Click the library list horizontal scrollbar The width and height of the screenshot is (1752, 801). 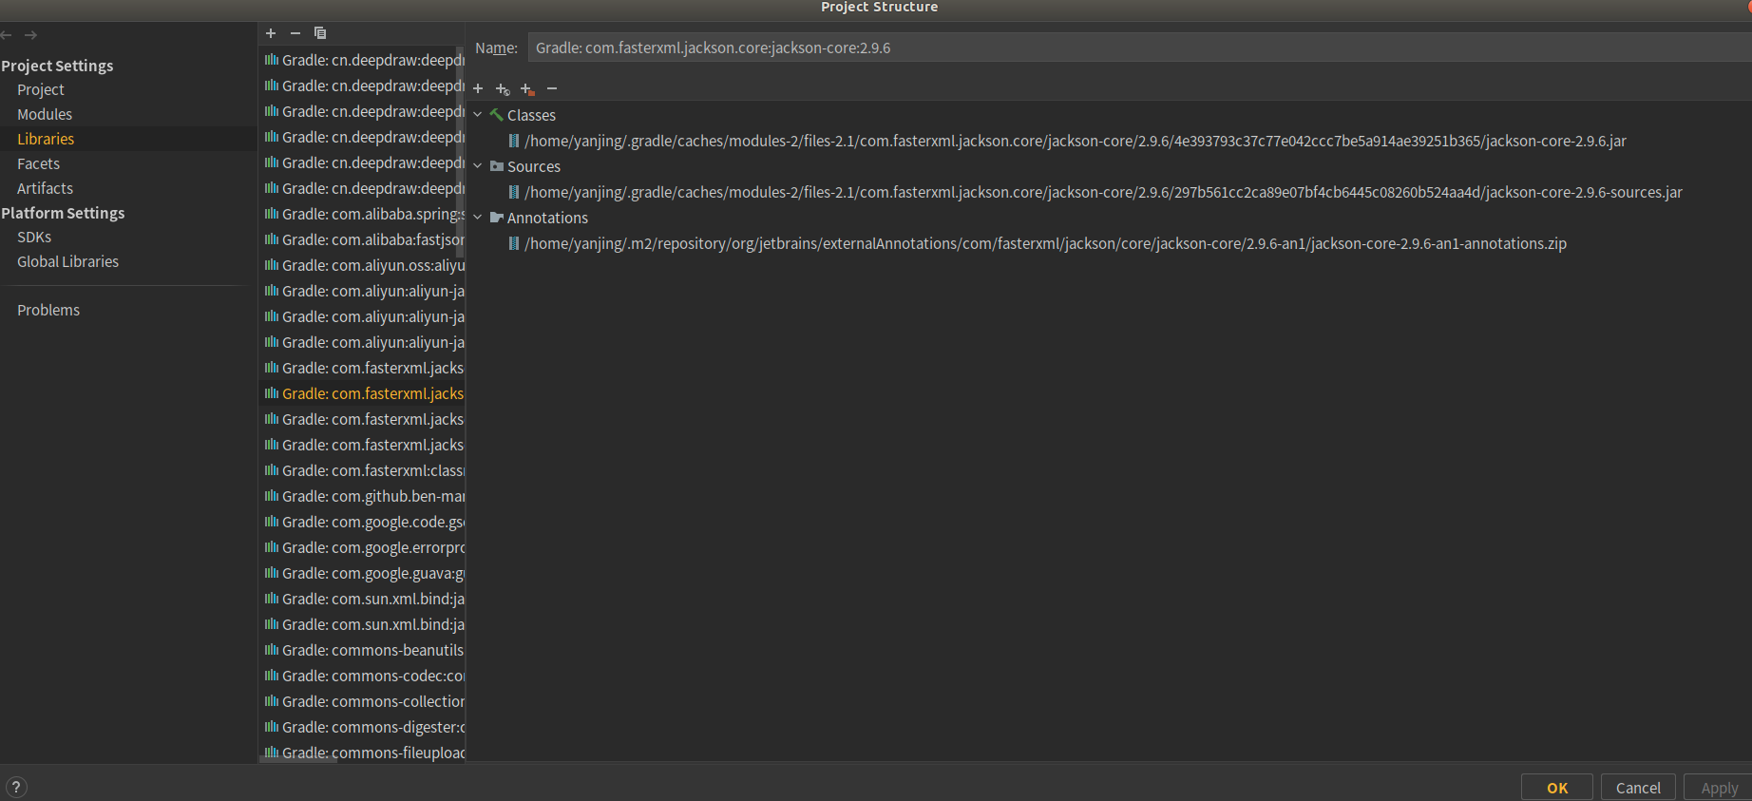[x=298, y=759]
